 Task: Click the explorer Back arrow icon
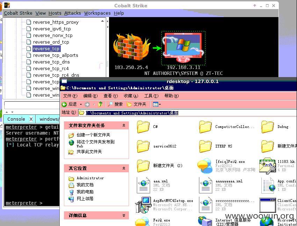pos(64,104)
